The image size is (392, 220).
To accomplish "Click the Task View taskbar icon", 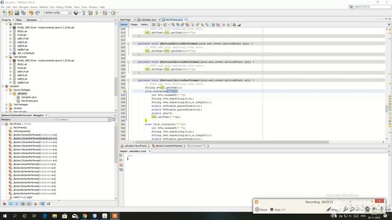I will 34,216.
